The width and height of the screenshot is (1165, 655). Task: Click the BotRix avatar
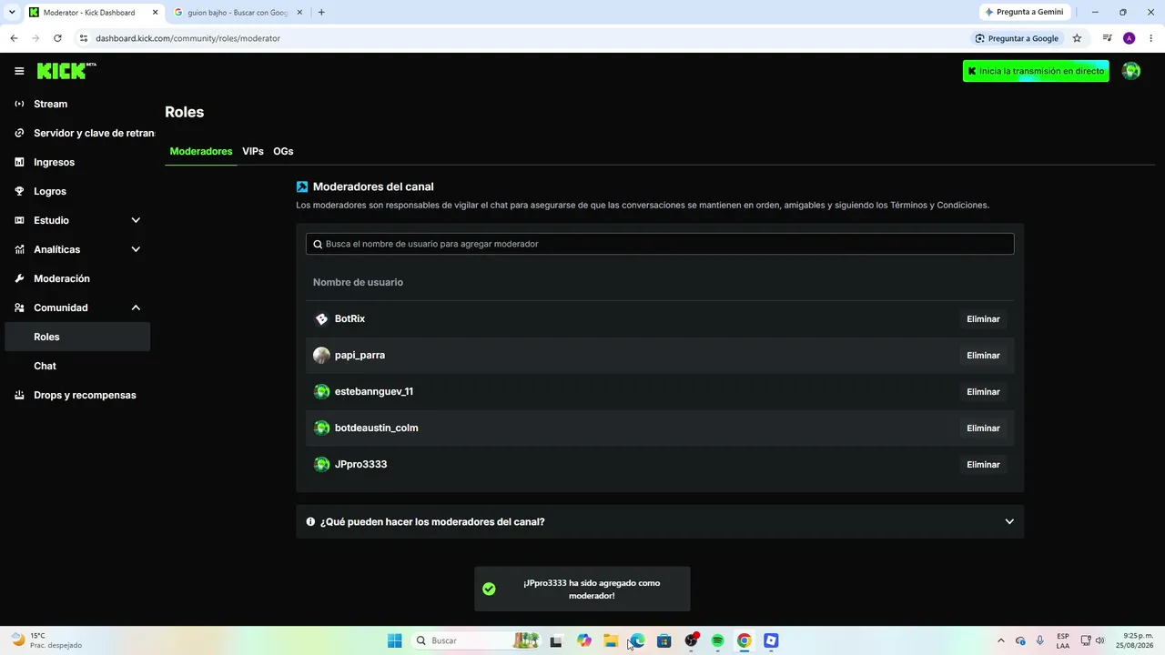(321, 318)
